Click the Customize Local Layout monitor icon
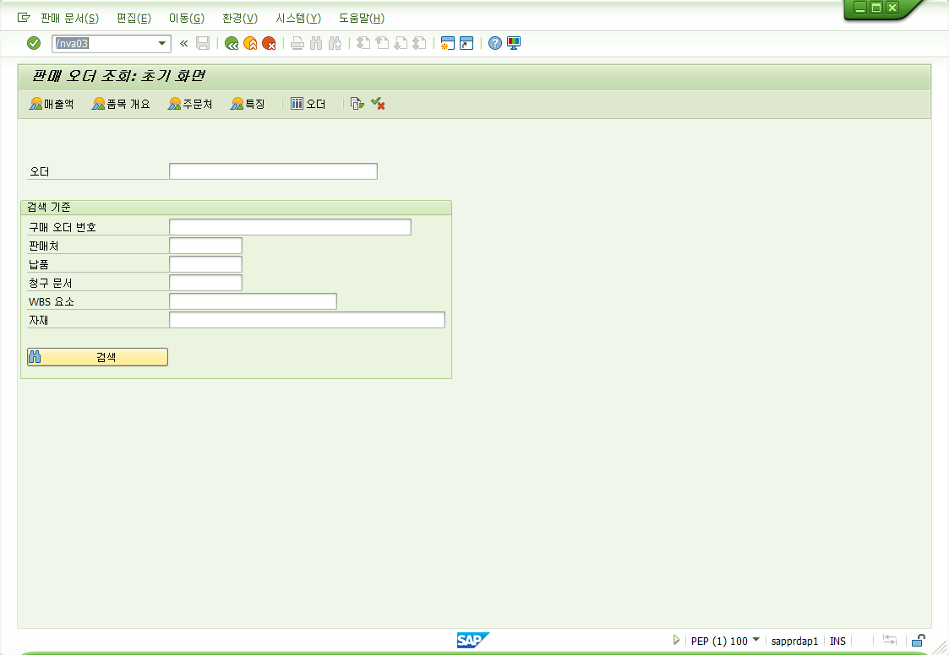This screenshot has width=949, height=655. coord(514,43)
